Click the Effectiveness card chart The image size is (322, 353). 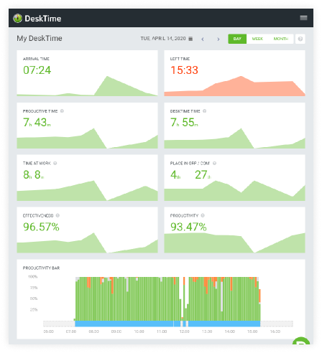point(87,243)
